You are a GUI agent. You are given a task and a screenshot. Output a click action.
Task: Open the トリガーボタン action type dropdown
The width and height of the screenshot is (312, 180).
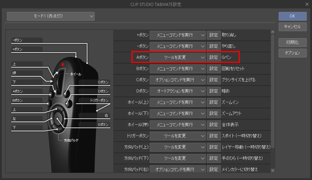click(178, 136)
